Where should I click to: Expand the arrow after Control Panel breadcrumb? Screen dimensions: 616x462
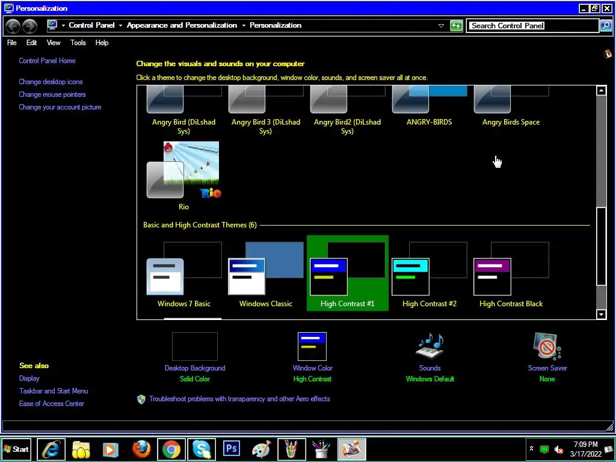[x=120, y=25]
